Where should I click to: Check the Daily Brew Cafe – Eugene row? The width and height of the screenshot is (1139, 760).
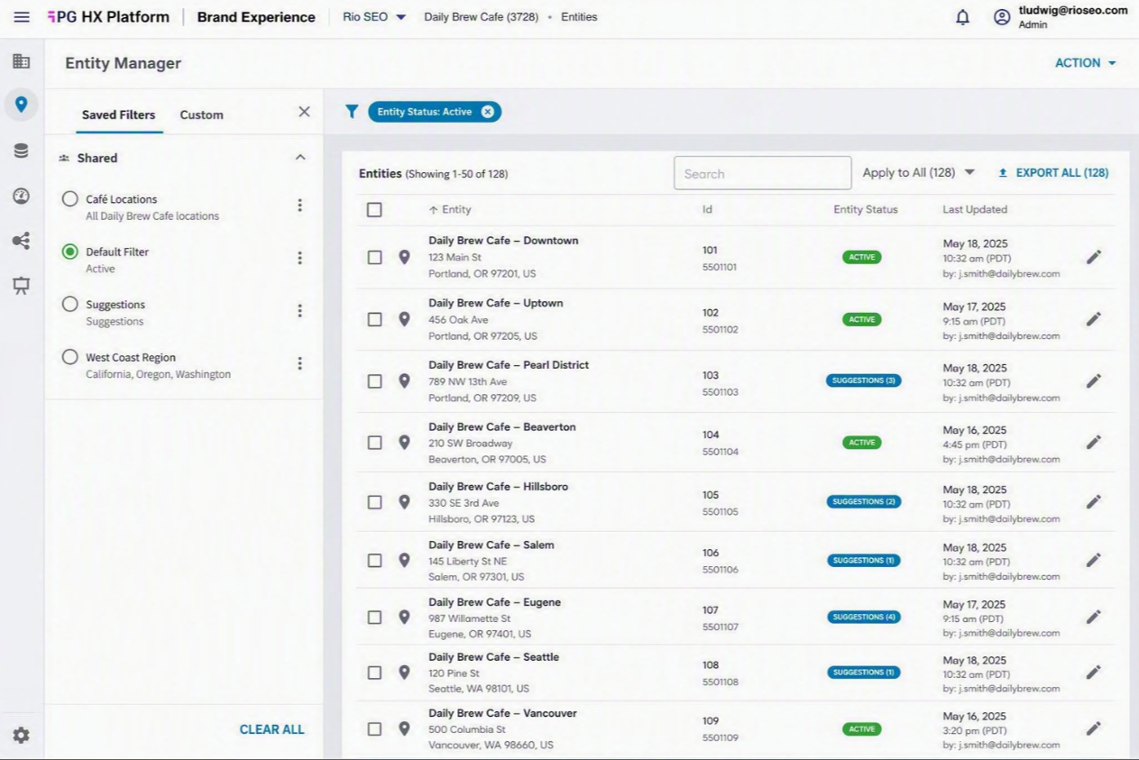tap(374, 618)
